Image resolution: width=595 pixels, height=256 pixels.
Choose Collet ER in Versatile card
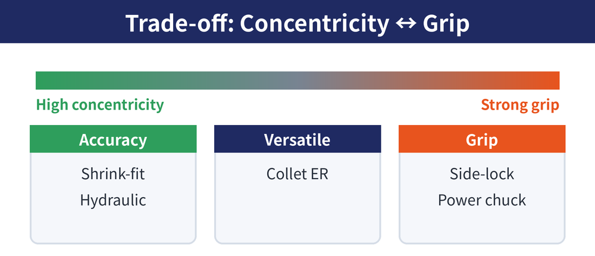[x=297, y=174]
